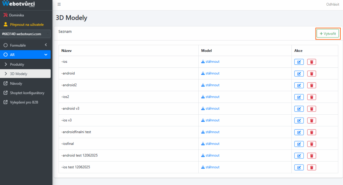Edit the -androidfinalni test model
The image size is (343, 185).
pos(299,132)
